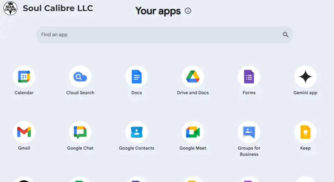Launch Cloud Search app icon
Viewport: 334px width, 182px height.
pyautogui.click(x=80, y=77)
